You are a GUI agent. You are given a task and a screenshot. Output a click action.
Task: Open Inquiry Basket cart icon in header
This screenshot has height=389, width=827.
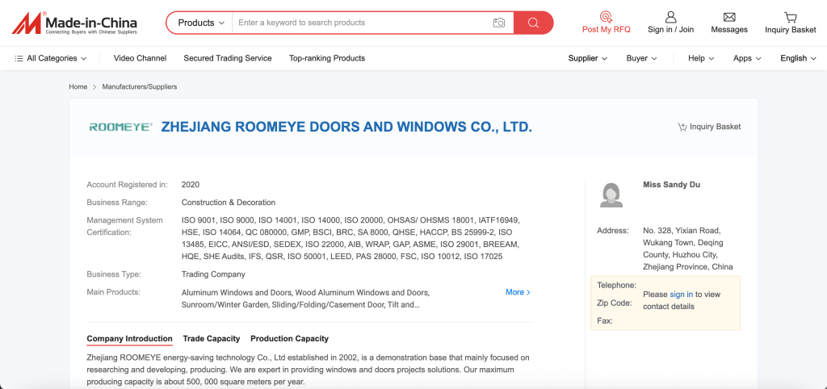[790, 17]
